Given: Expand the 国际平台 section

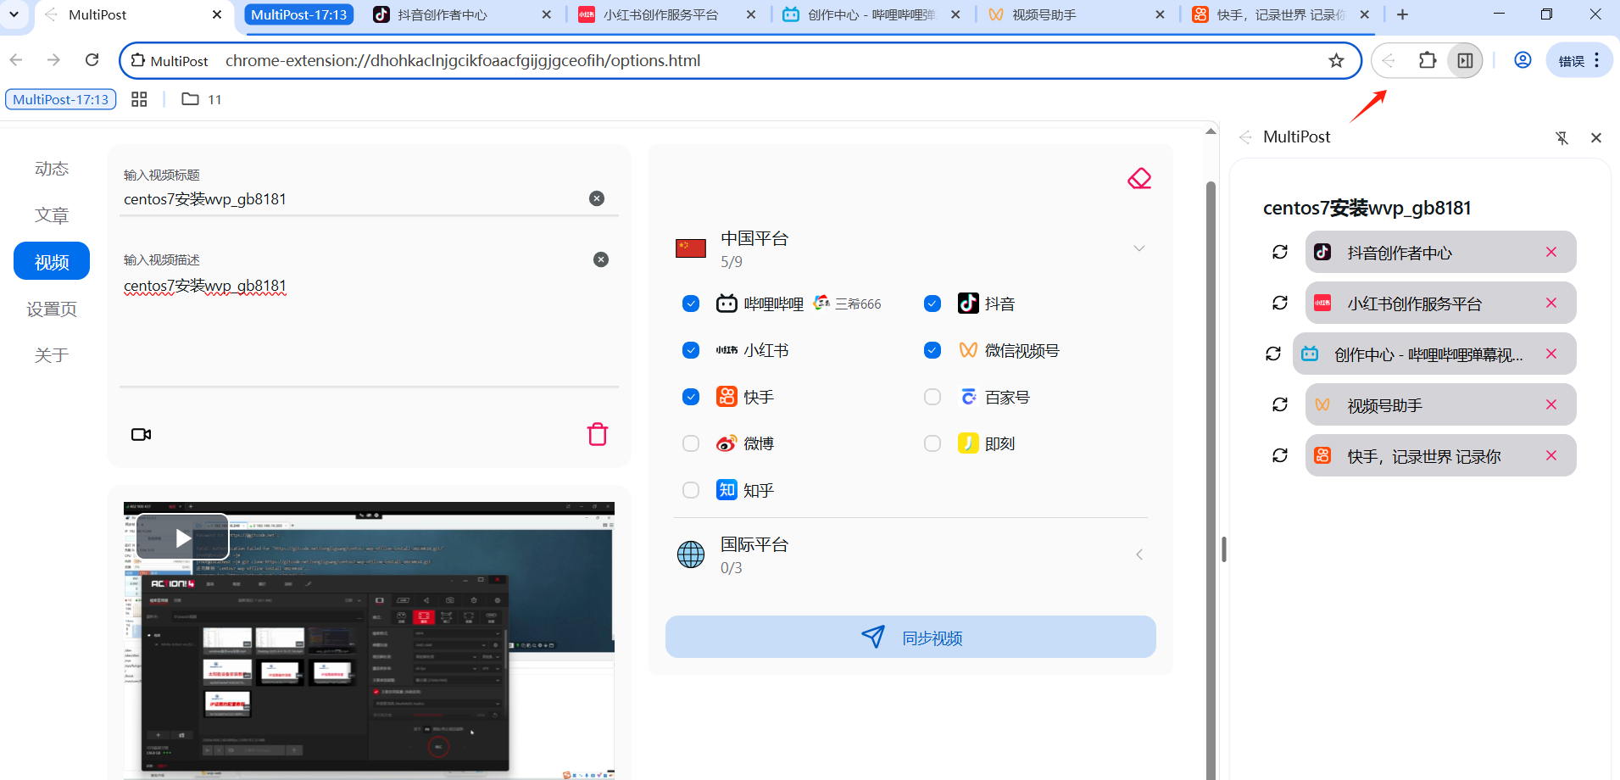Looking at the screenshot, I should (1139, 554).
